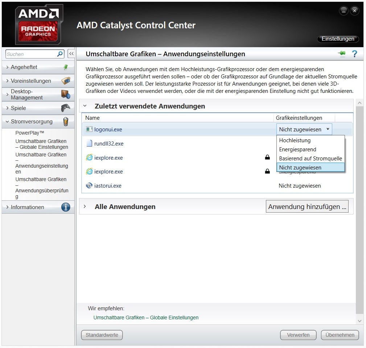Click the Stromversorgung battery icon
Viewport: 366px width, 348px height.
pos(66,122)
